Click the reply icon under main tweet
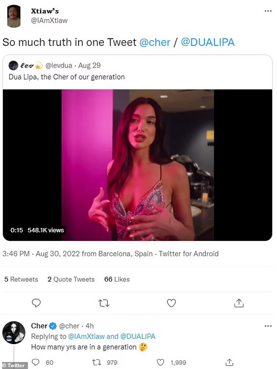The image size is (277, 369). tap(37, 303)
